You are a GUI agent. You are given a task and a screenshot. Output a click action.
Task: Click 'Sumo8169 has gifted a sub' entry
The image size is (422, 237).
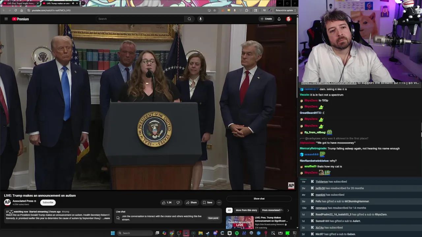coord(338,221)
